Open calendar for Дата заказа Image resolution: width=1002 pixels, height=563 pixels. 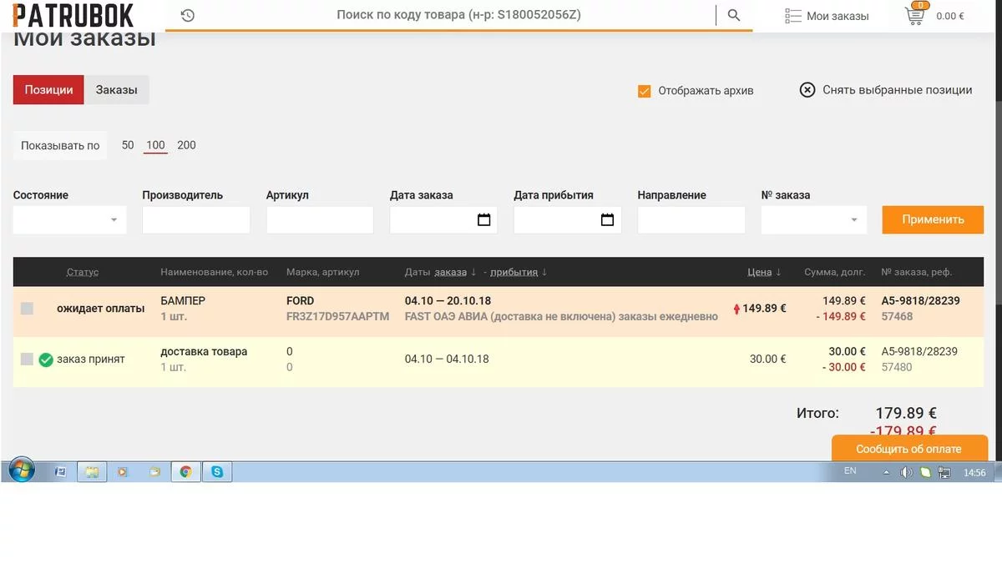tap(483, 220)
